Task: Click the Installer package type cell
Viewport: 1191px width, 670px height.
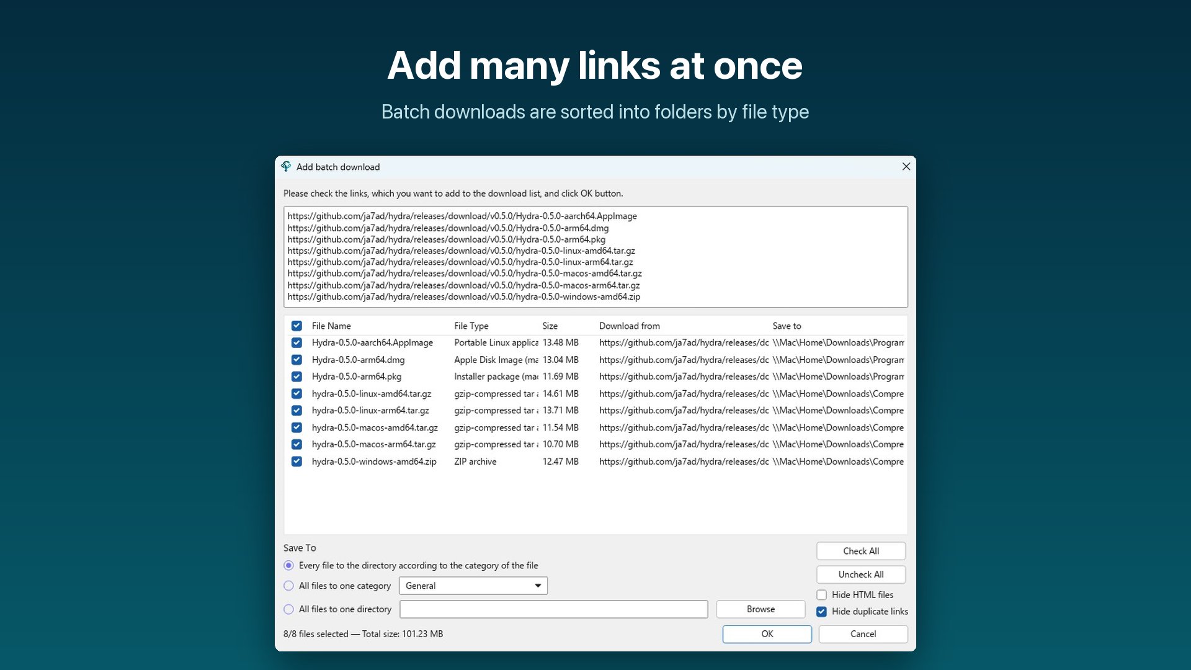Action: click(496, 377)
